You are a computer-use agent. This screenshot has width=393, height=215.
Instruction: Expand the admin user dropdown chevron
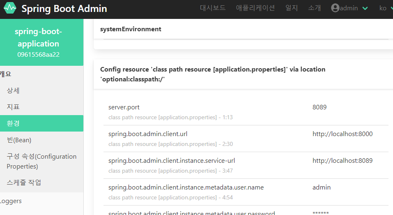365,8
